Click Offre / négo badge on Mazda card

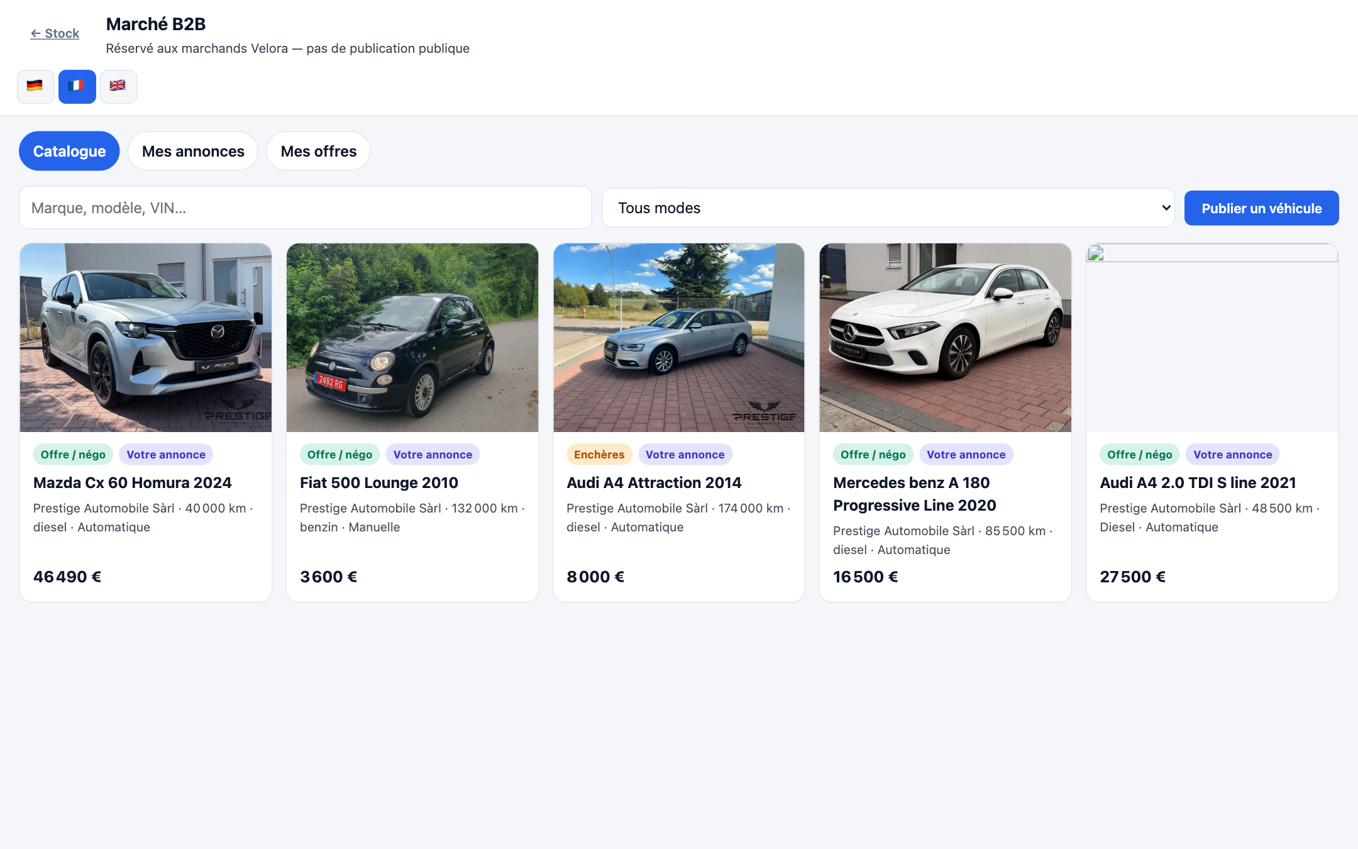pos(73,454)
